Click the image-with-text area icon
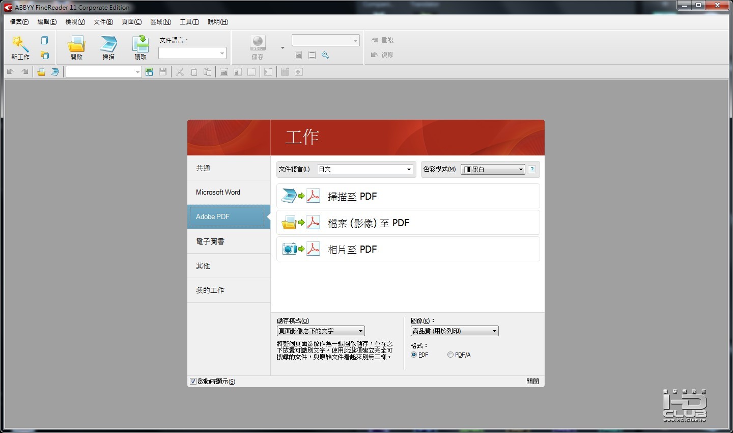Screen dimensions: 733x433 (238, 72)
